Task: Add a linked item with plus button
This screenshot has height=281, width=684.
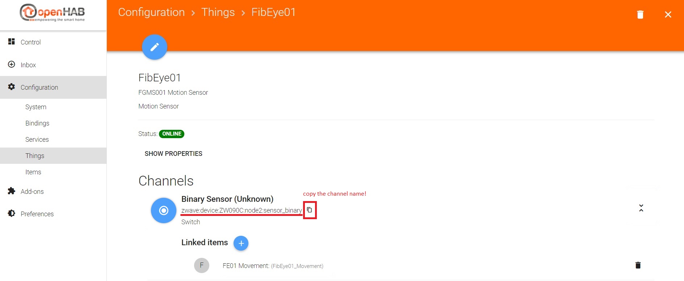Action: (241, 243)
